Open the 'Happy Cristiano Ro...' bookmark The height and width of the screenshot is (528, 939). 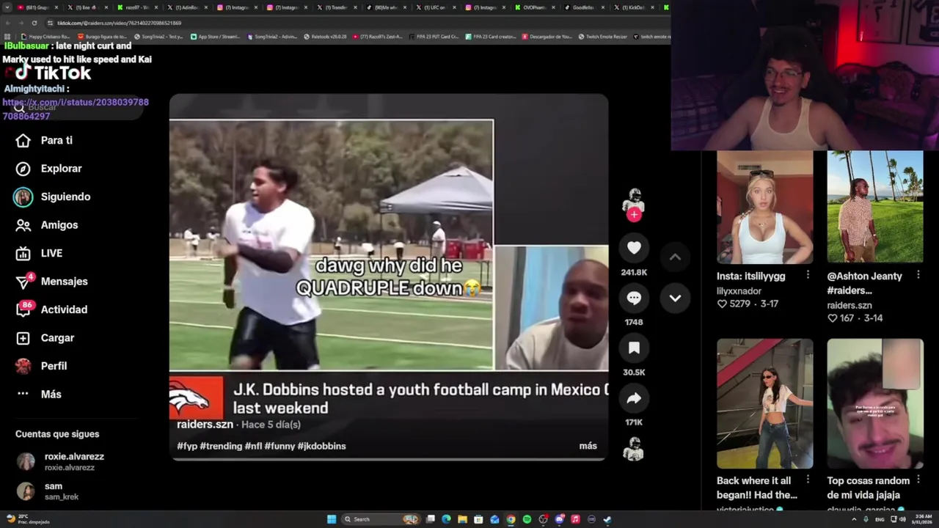click(x=45, y=37)
